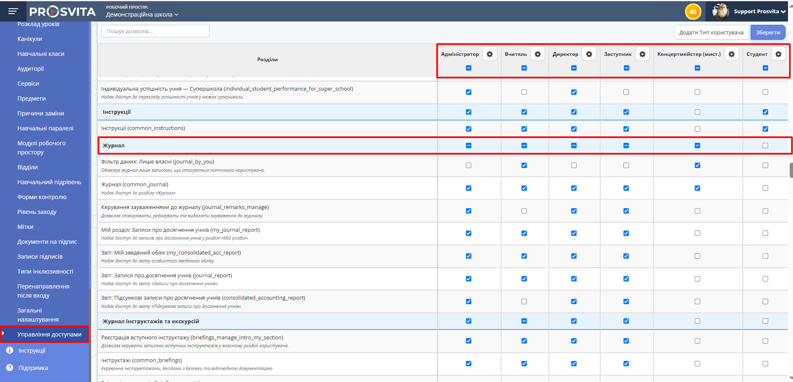Open Форми контролю in sidebar
Screen dimensions: 793x382
[x=42, y=197]
